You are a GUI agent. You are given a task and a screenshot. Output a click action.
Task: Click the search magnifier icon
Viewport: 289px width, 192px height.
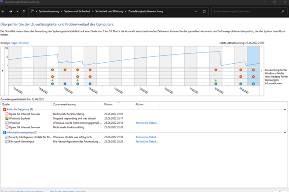(x=283, y=11)
